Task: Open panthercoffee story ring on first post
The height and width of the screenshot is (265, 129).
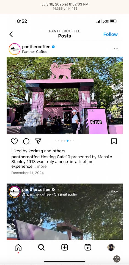Action: [15, 49]
